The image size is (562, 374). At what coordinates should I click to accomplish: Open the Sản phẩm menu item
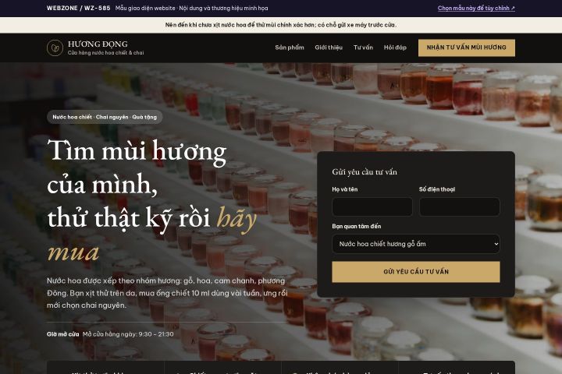pyautogui.click(x=290, y=48)
